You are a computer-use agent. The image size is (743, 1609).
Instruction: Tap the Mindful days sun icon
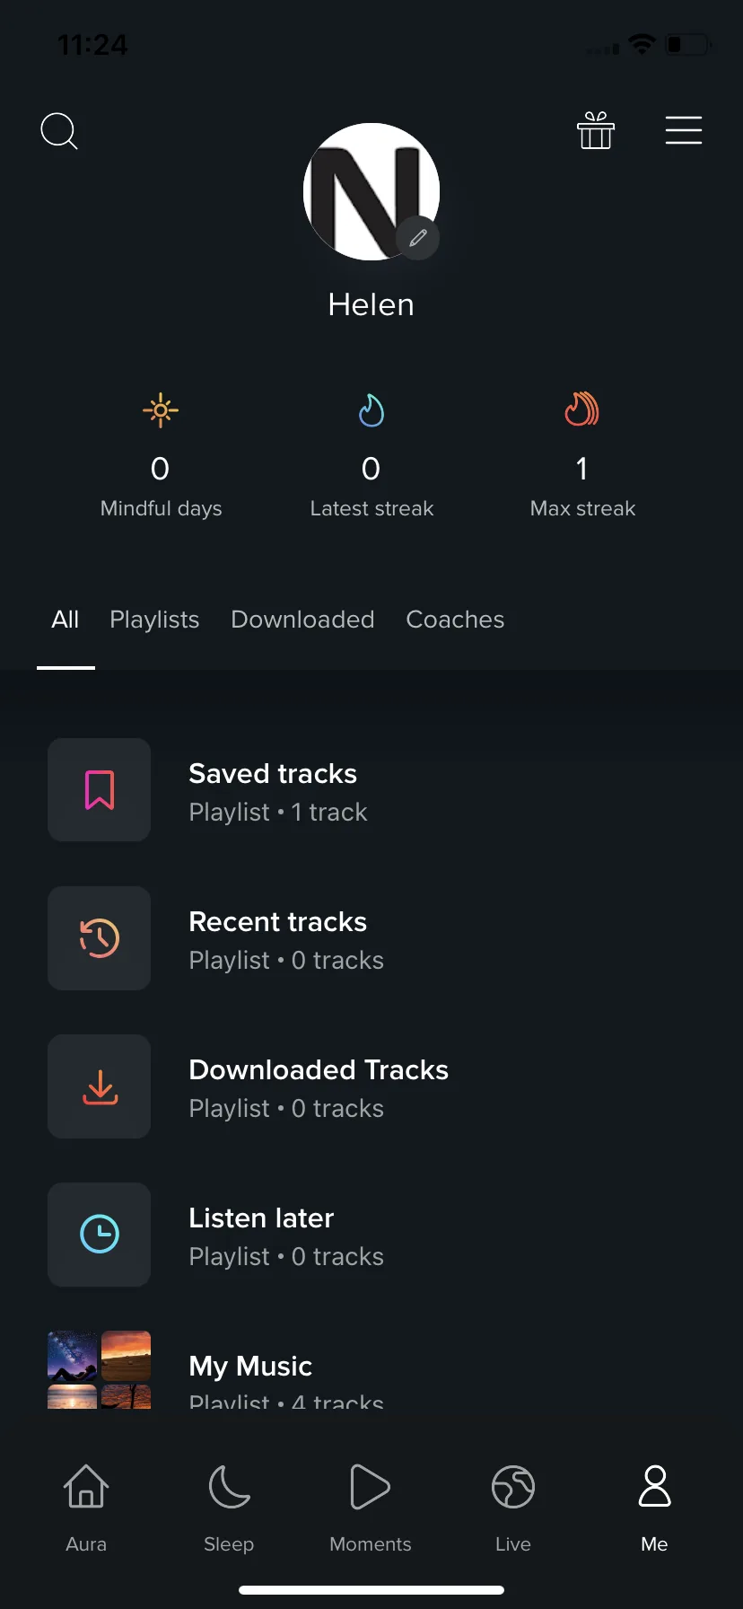pos(161,411)
